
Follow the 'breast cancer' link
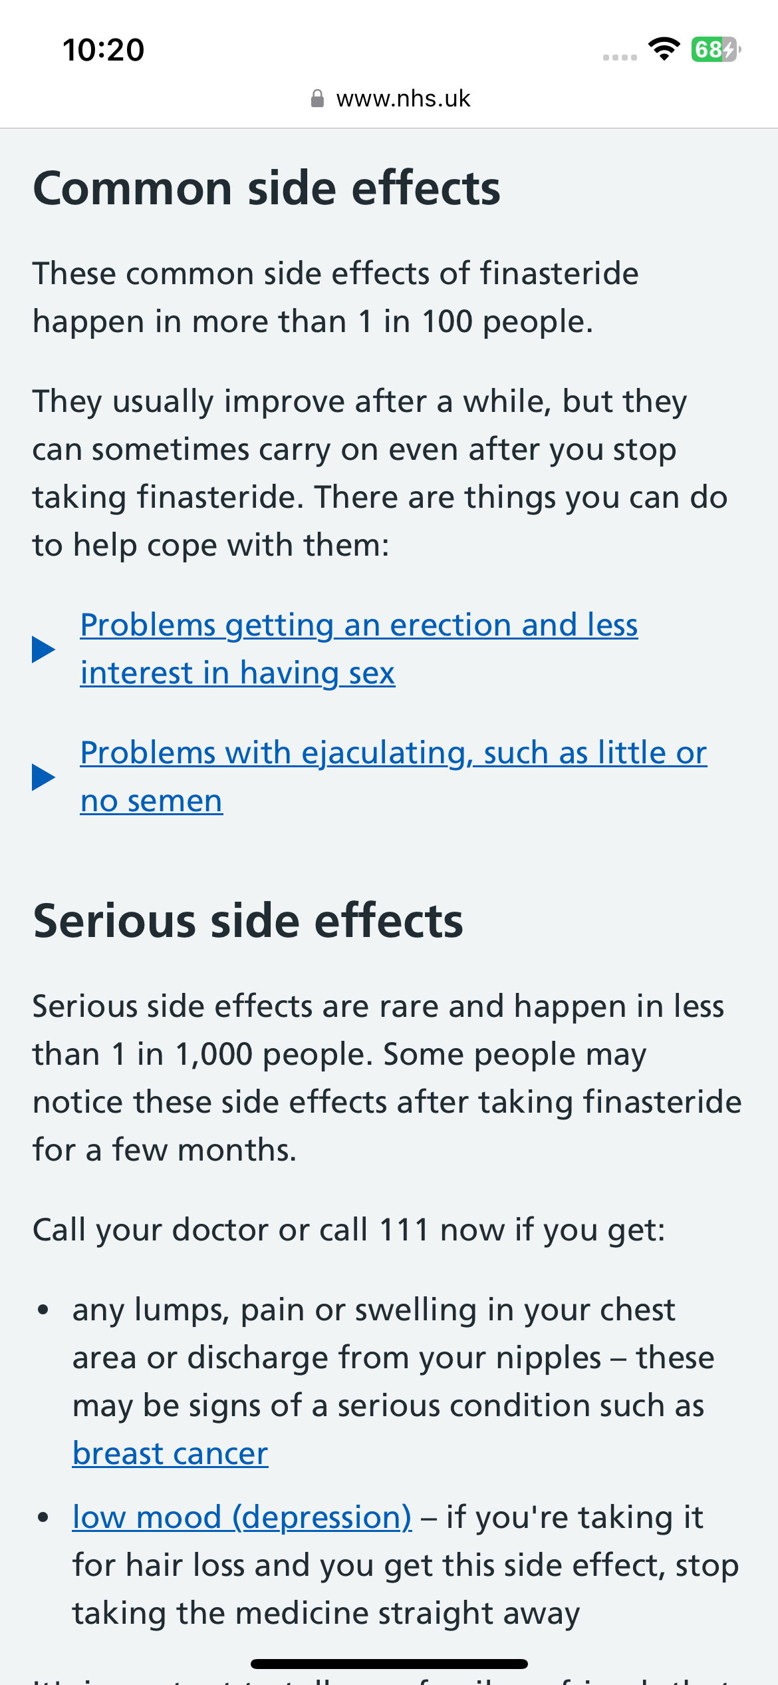click(x=170, y=1453)
